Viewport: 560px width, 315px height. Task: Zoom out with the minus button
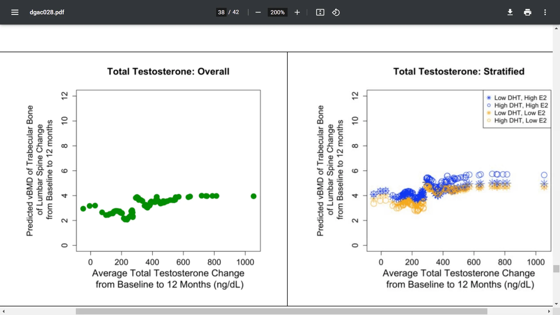(258, 12)
